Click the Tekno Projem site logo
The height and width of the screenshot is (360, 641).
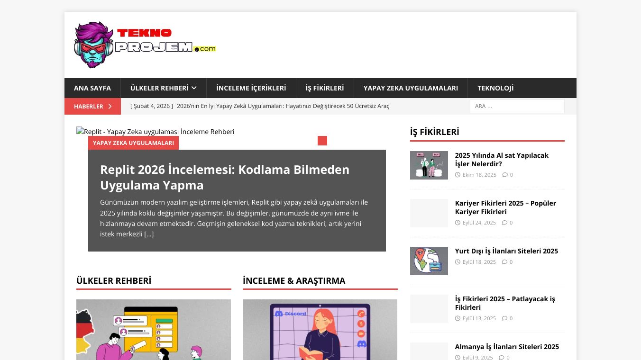point(145,45)
